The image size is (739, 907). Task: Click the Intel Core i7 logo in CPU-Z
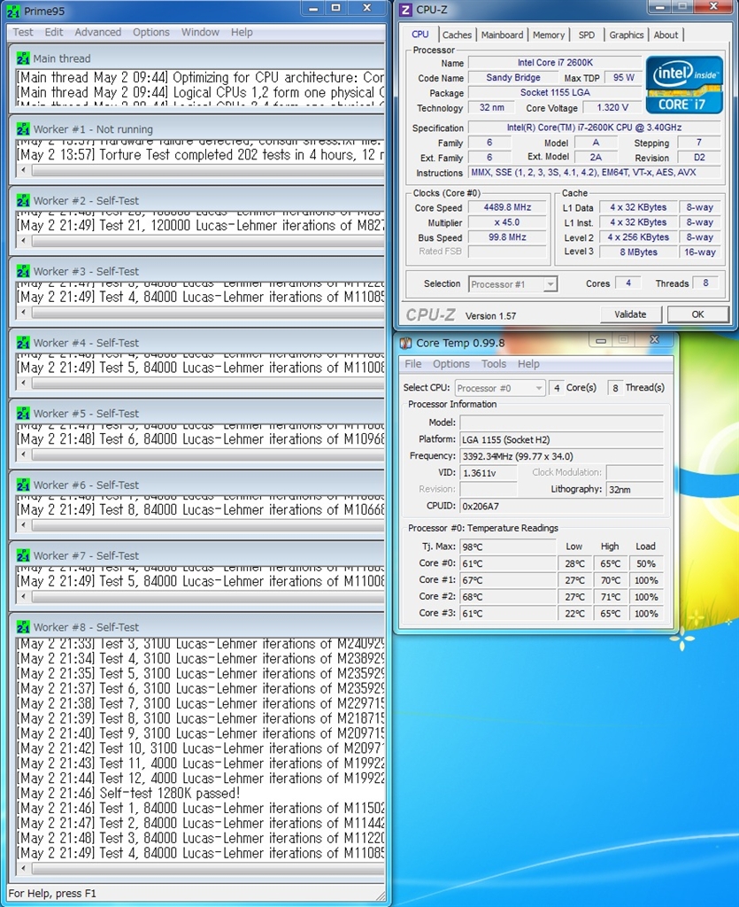click(684, 84)
